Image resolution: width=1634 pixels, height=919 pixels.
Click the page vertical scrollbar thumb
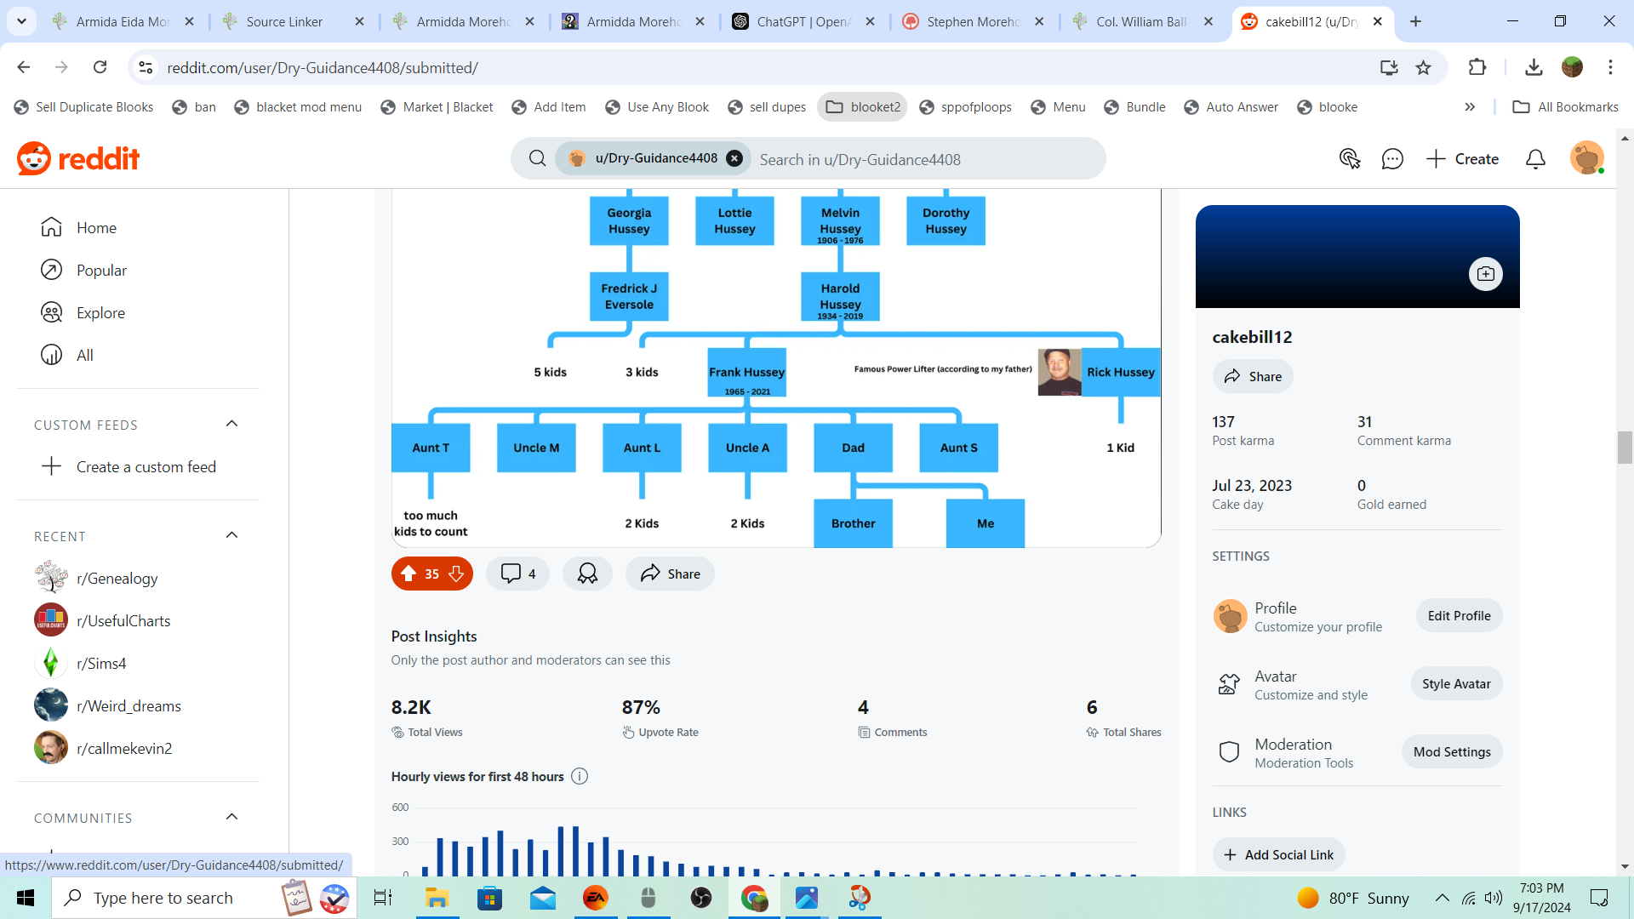click(x=1625, y=448)
